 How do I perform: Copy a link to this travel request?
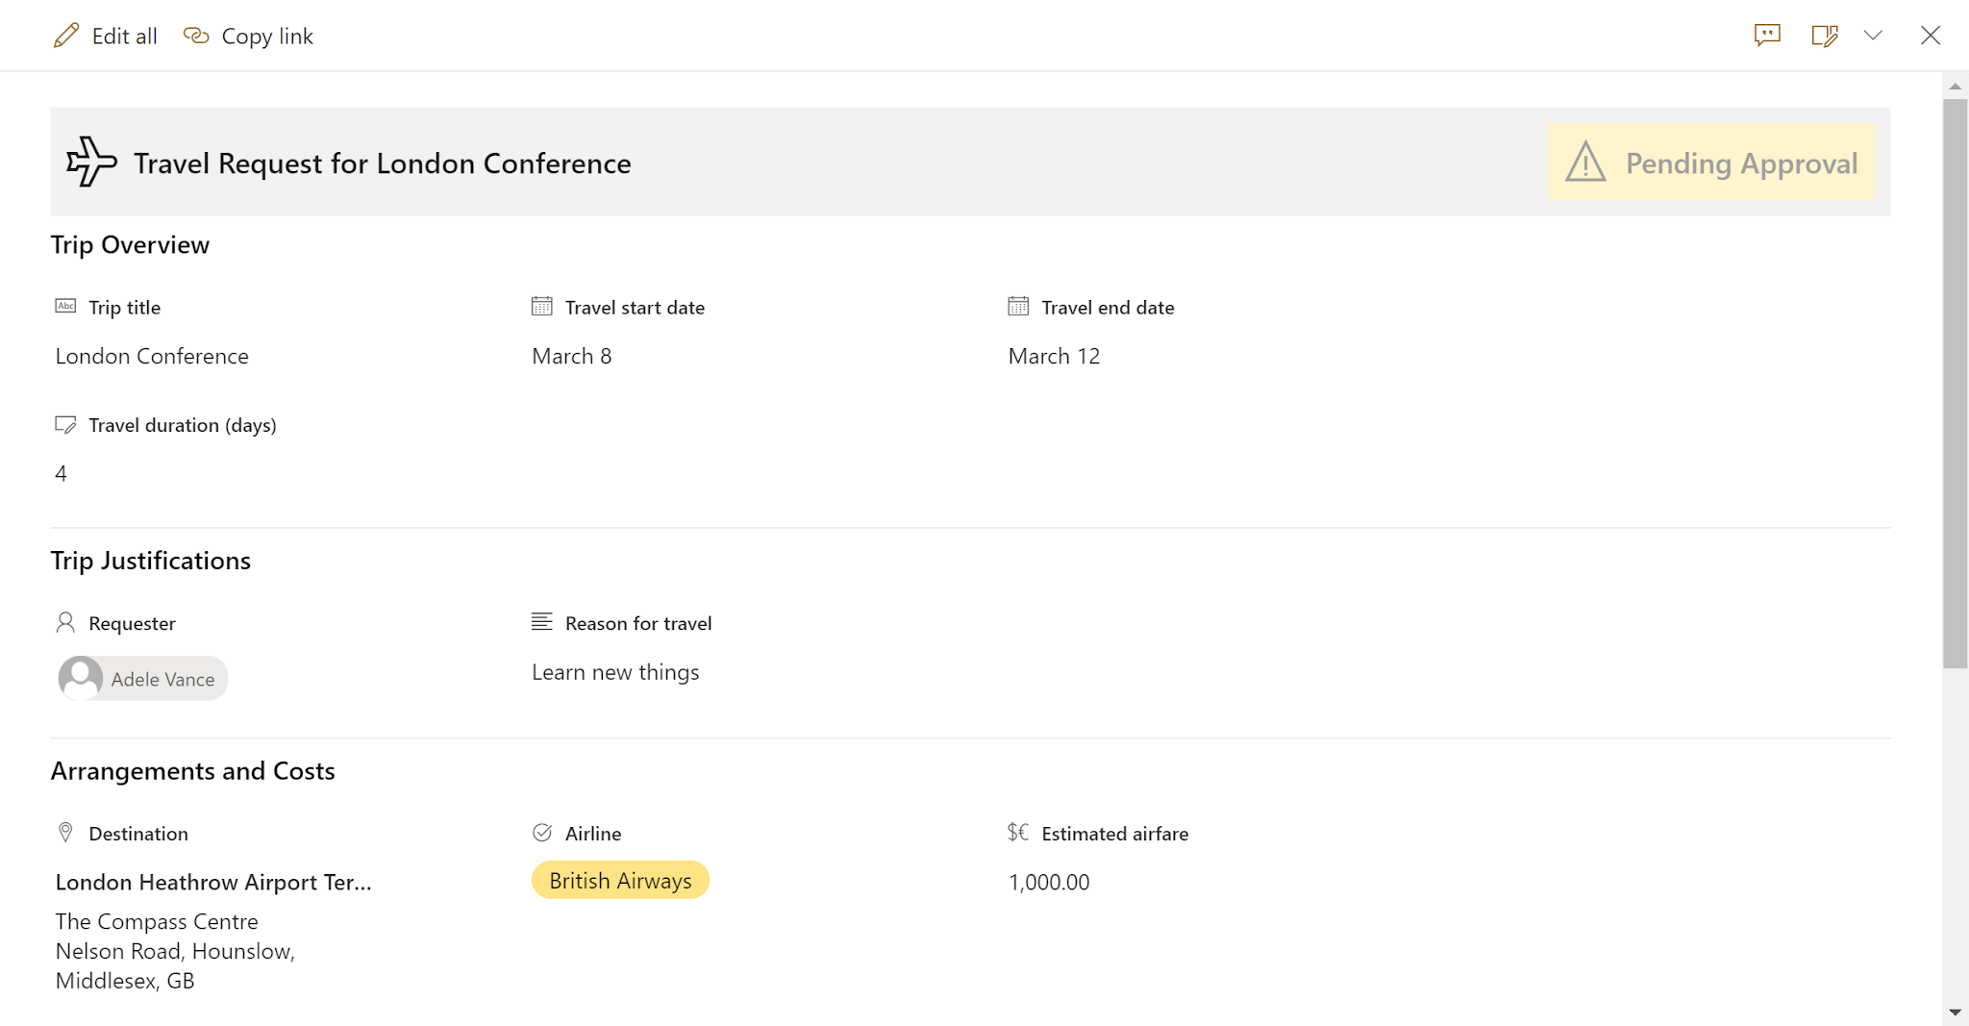(x=248, y=35)
